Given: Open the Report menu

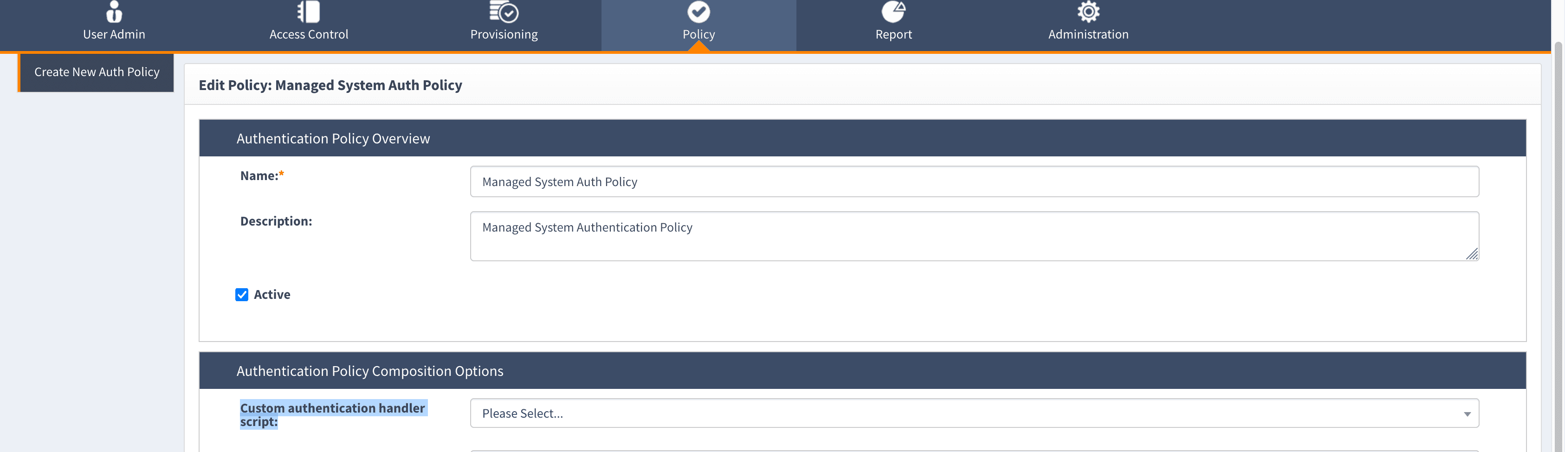Looking at the screenshot, I should coord(894,26).
